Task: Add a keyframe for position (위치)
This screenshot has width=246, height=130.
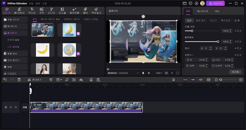Action: click(x=238, y=48)
